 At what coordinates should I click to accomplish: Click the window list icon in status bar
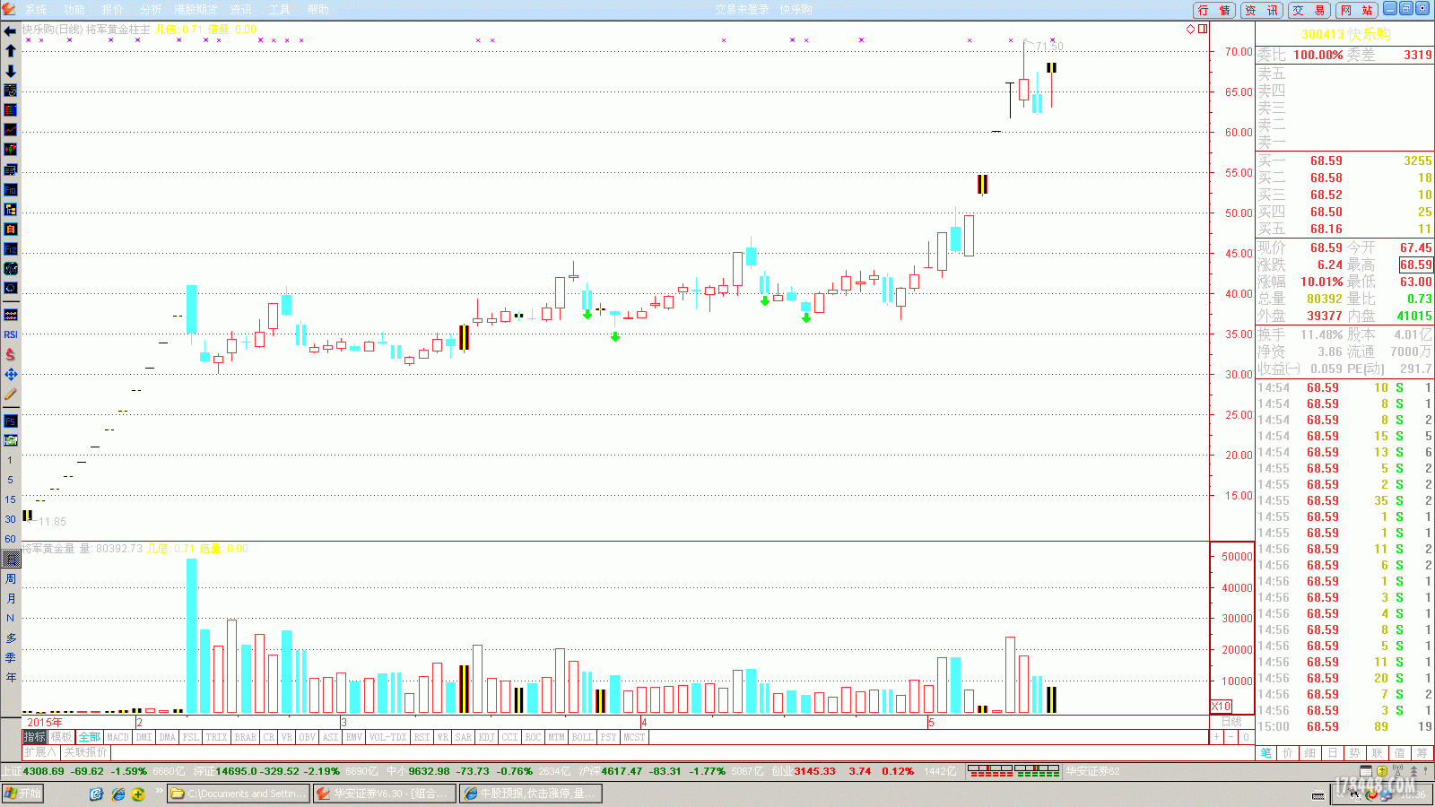[1366, 771]
